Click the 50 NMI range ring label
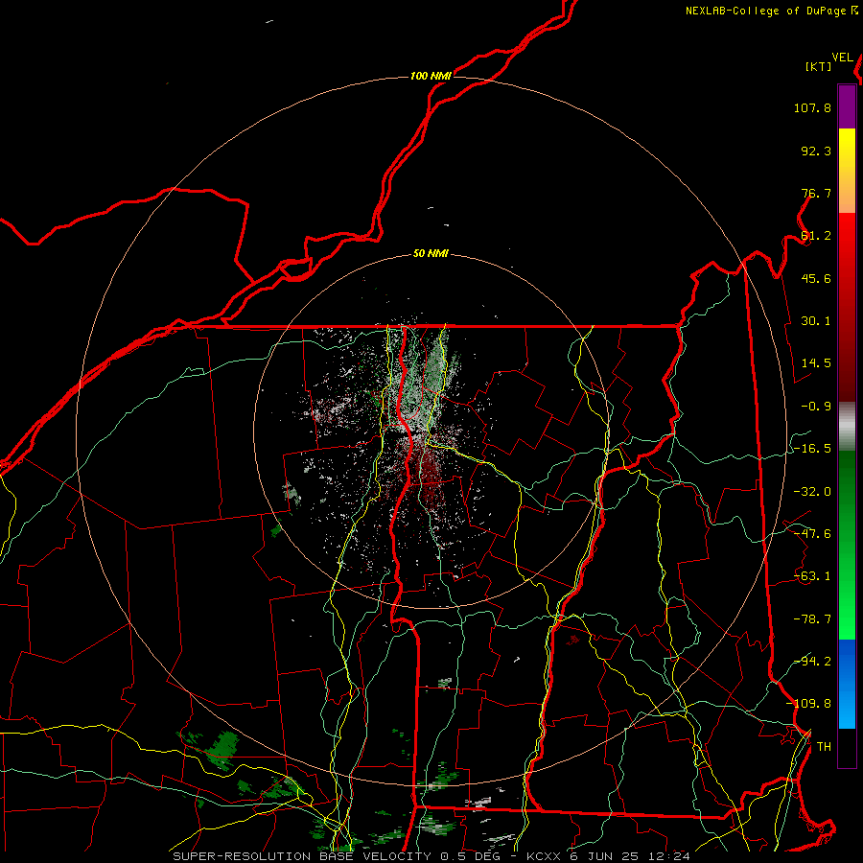This screenshot has height=863, width=863. (x=431, y=254)
